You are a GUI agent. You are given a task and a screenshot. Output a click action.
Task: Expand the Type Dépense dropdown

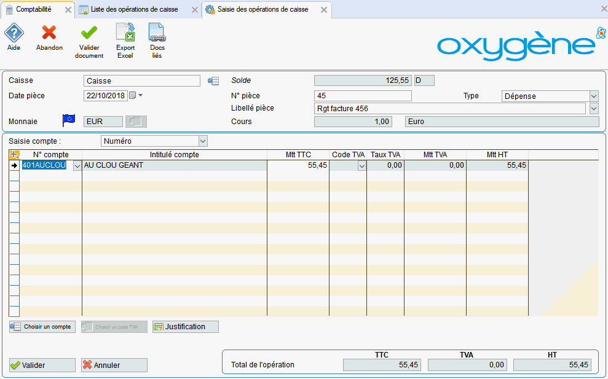pos(593,96)
